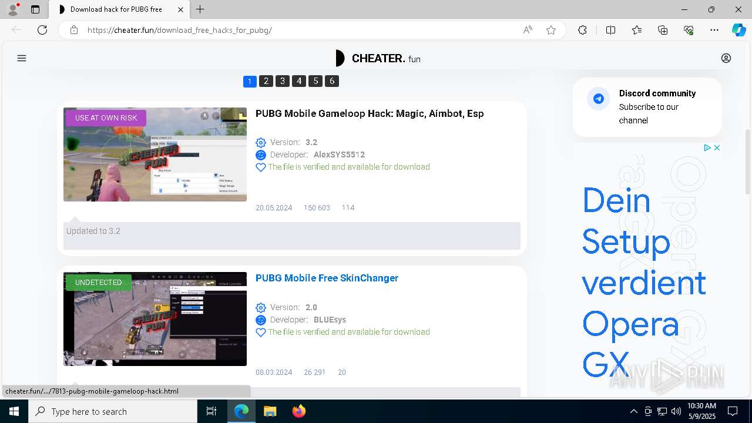Click the page vertical scrollbar
The width and height of the screenshot is (752, 423).
[747, 162]
